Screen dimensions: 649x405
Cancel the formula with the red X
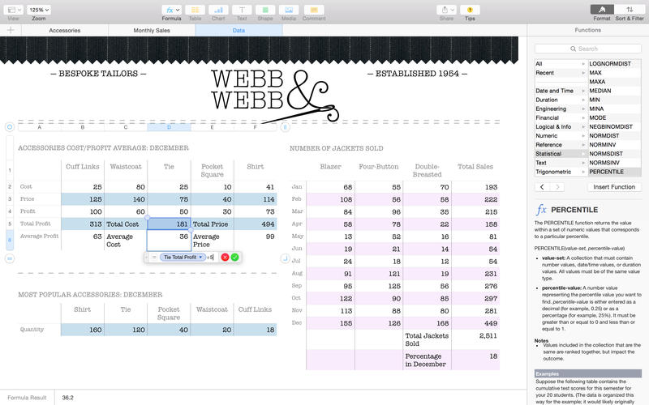(x=225, y=257)
